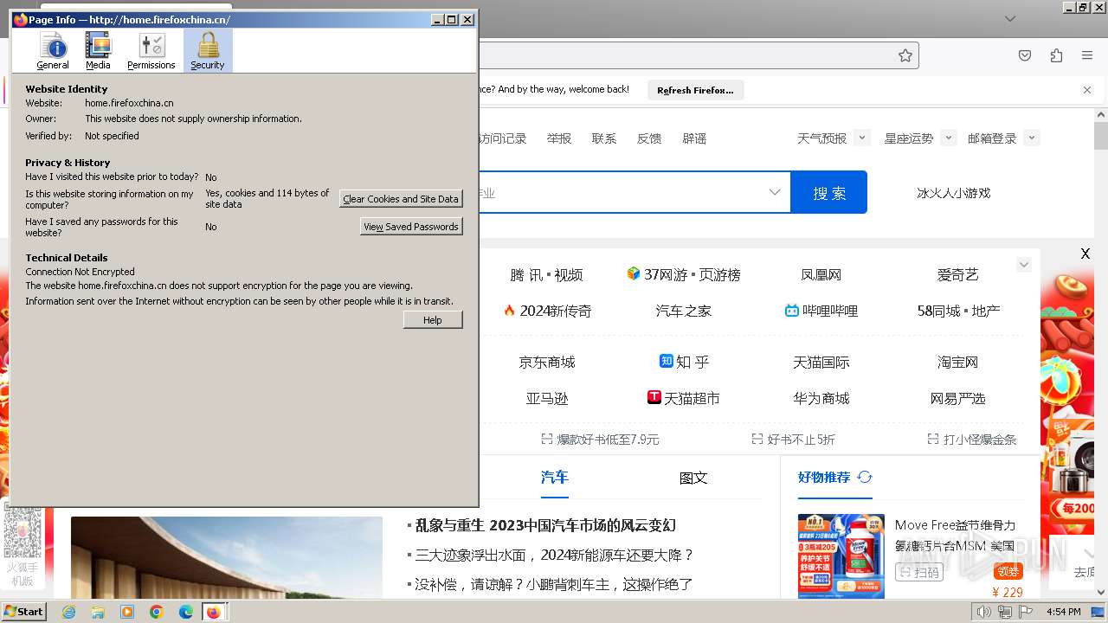Open 爆款好书低至7.9元 promo link

[x=600, y=440]
